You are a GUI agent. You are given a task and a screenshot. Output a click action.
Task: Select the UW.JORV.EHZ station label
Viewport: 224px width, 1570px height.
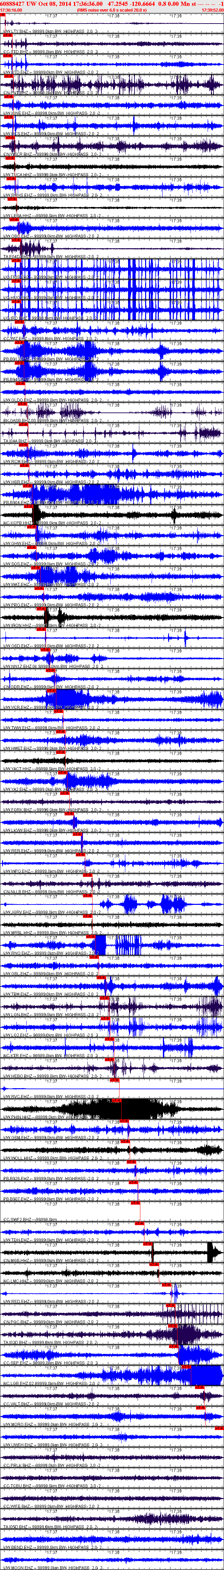[51, 913]
